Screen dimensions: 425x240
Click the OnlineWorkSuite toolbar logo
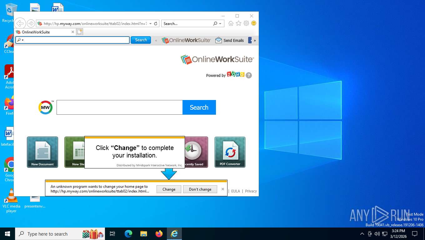(186, 40)
